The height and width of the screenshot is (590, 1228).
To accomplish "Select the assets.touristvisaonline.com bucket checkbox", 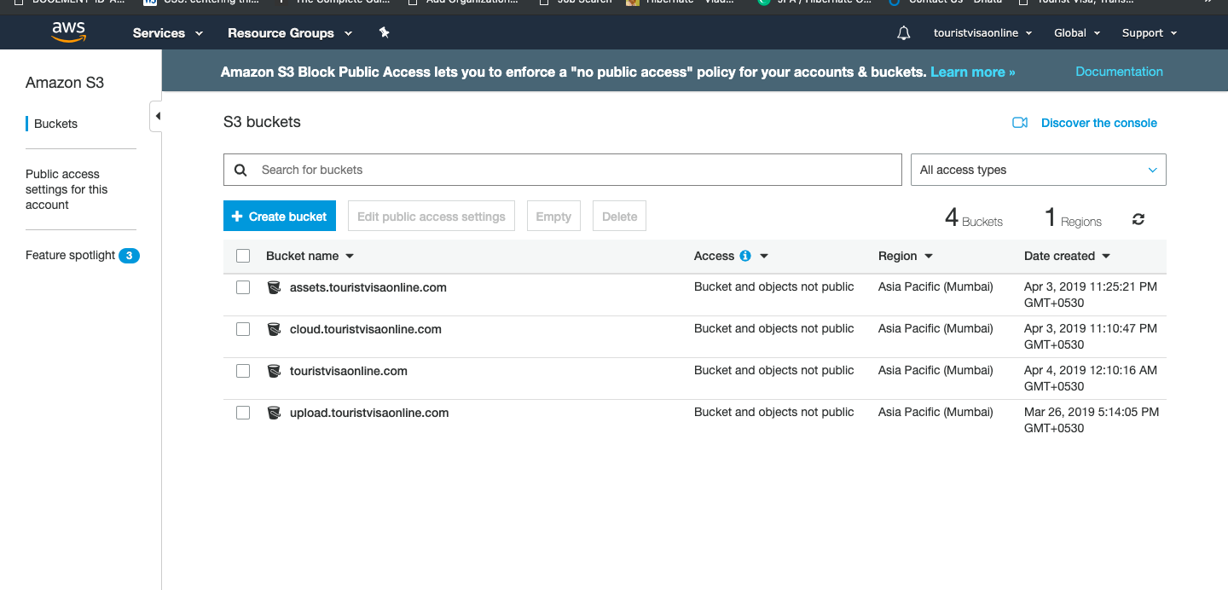I will pos(243,287).
